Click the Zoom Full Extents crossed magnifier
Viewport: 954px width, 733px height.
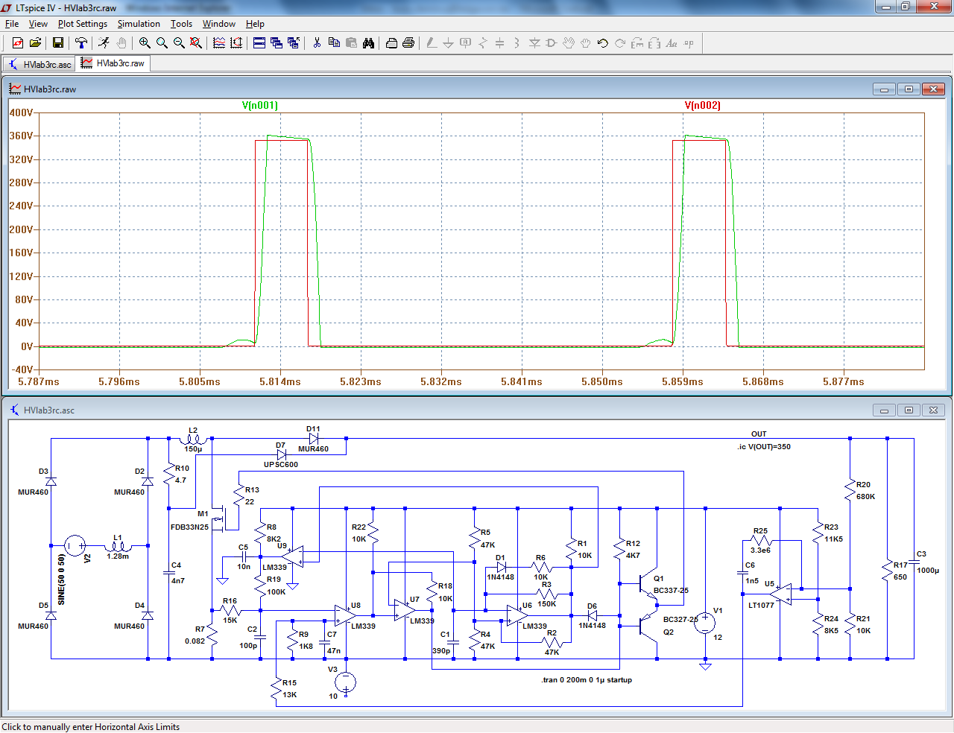click(x=196, y=43)
